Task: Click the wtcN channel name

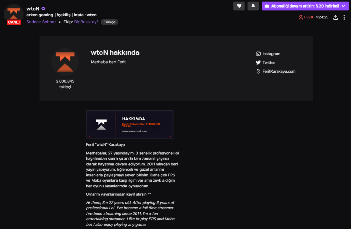Action: tap(33, 9)
